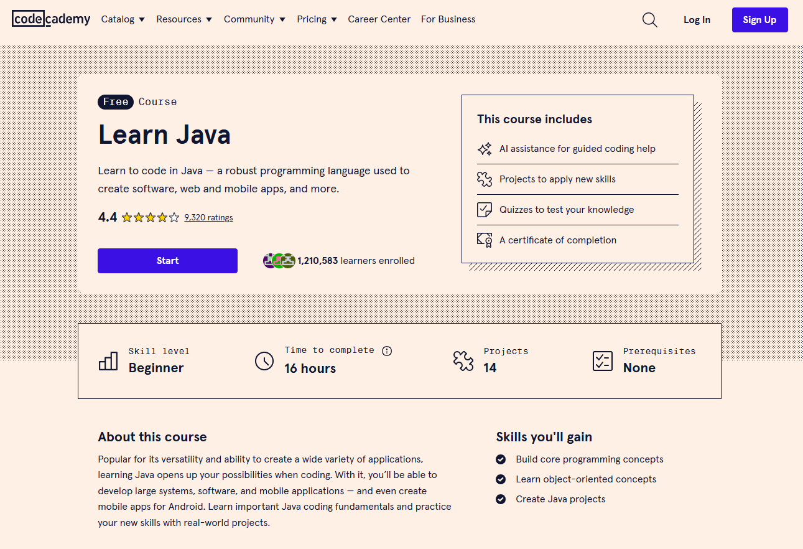Click the Sign Up button
Viewport: 803px width, 549px height.
coord(760,20)
